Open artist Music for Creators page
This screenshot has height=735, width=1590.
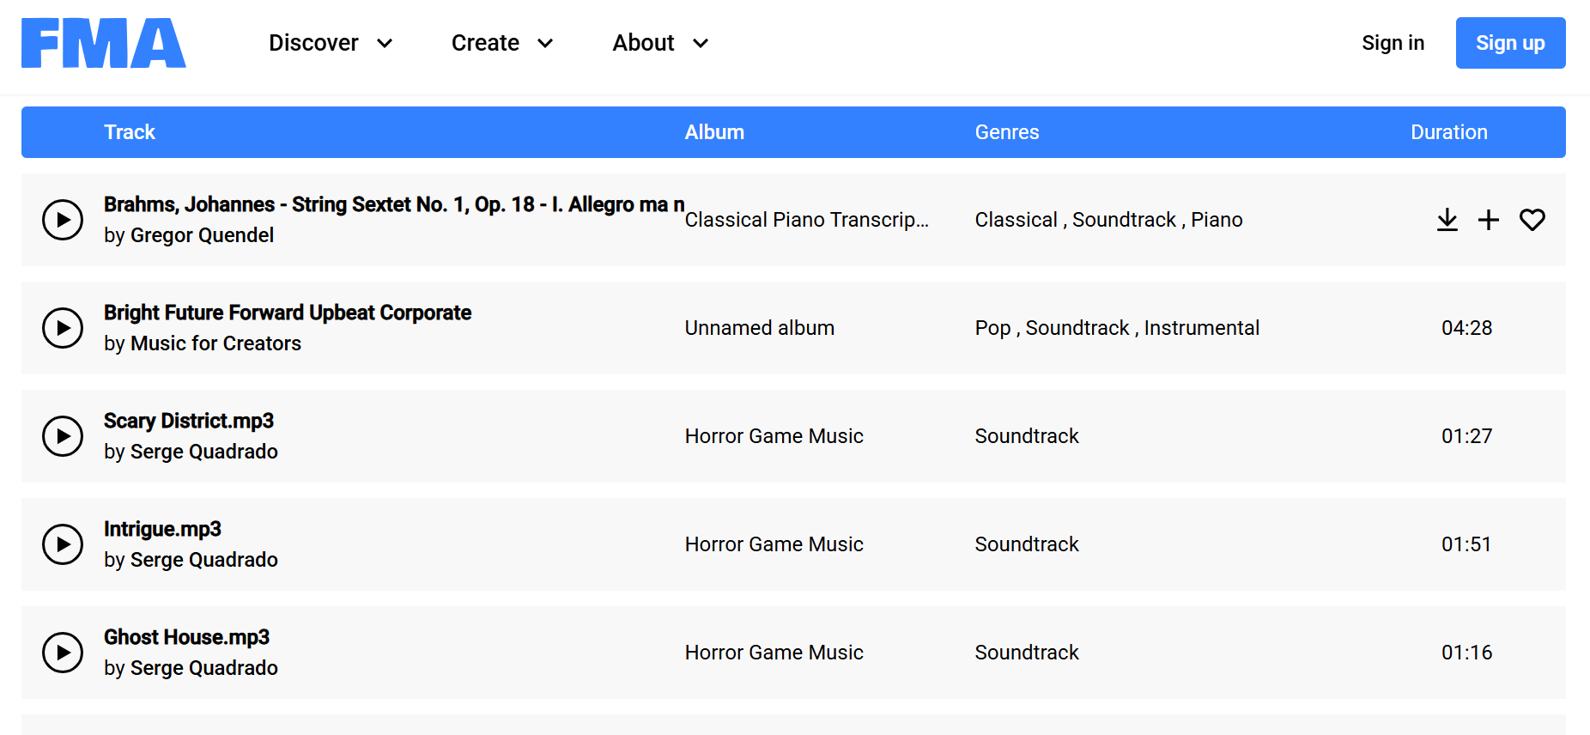coord(215,343)
